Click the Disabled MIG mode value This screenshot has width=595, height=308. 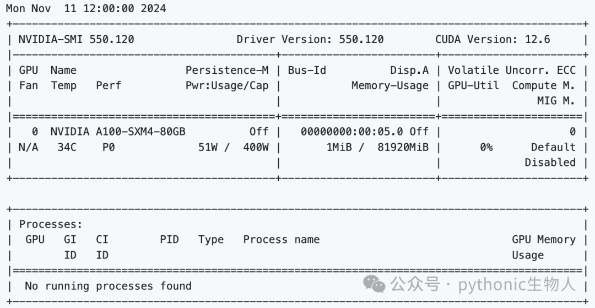(x=550, y=163)
